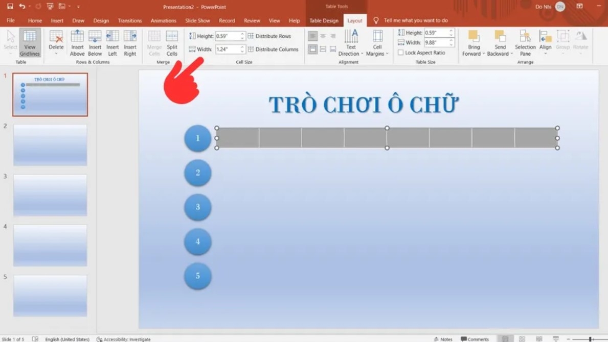Center text horizontally in cell
Viewport: 608px width, 342px height.
[323, 36]
